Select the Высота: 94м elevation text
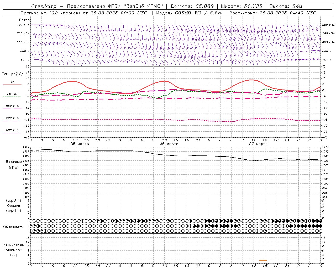 286,6
